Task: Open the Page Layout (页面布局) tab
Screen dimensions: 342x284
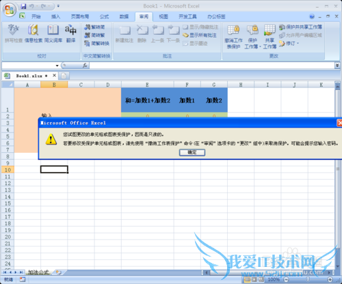Action: pyautogui.click(x=80, y=16)
